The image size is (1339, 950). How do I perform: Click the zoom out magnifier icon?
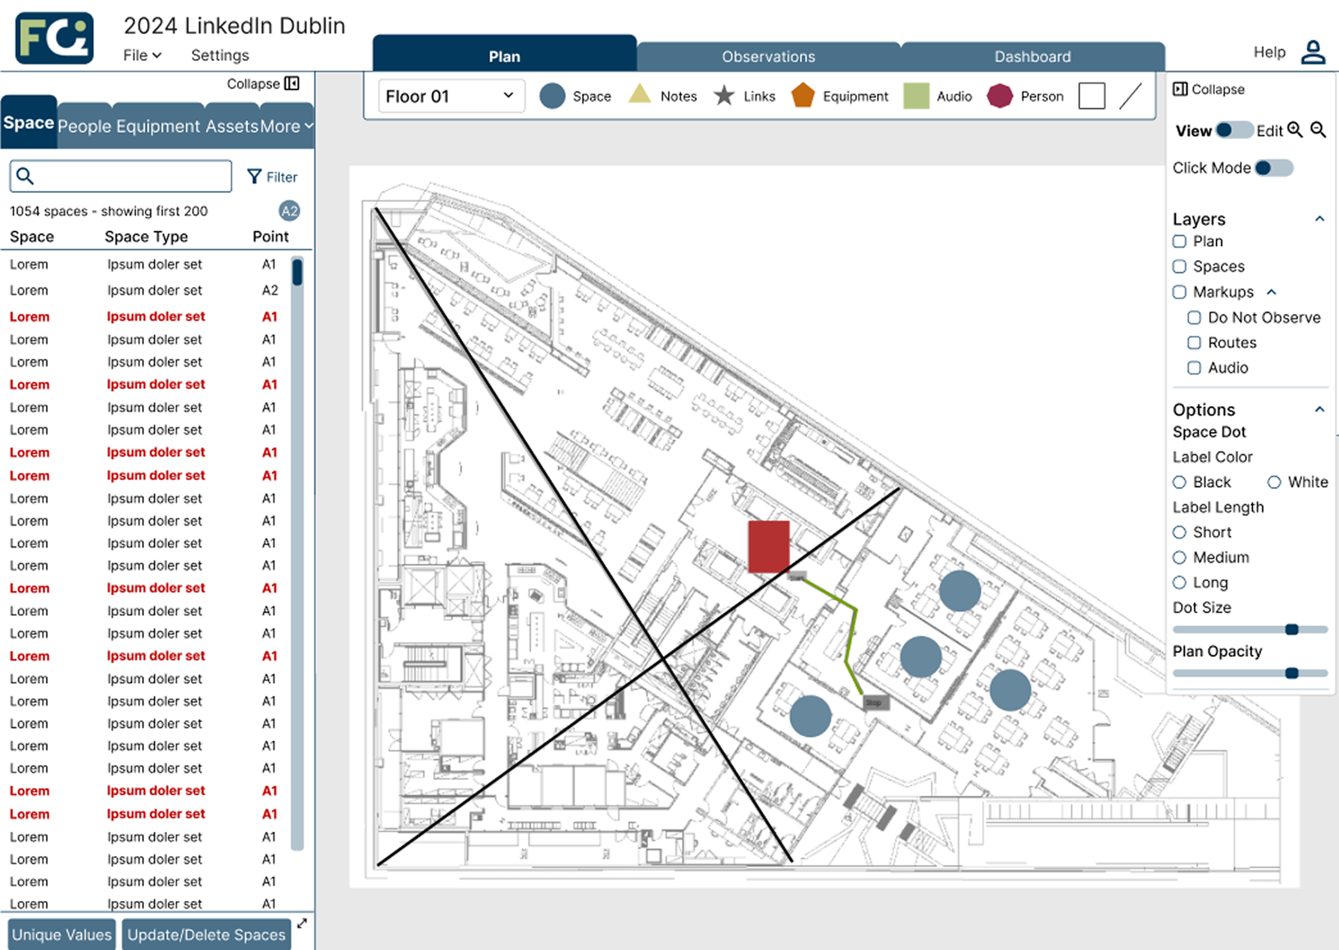tap(1319, 130)
